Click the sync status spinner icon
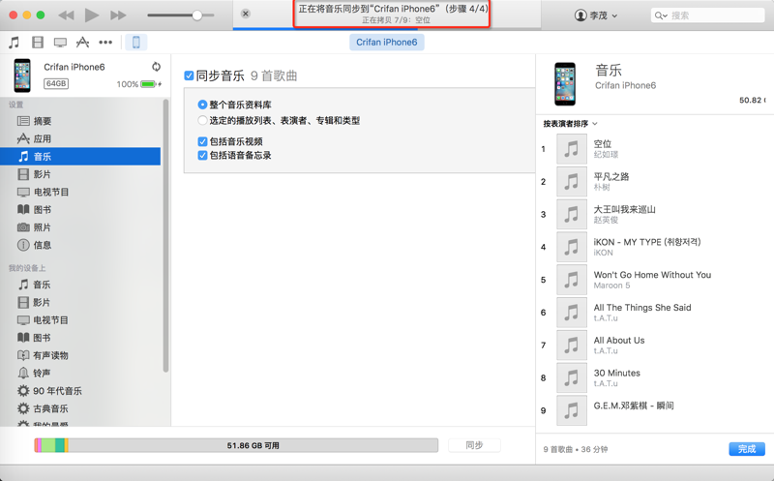This screenshot has height=481, width=774. 156,67
